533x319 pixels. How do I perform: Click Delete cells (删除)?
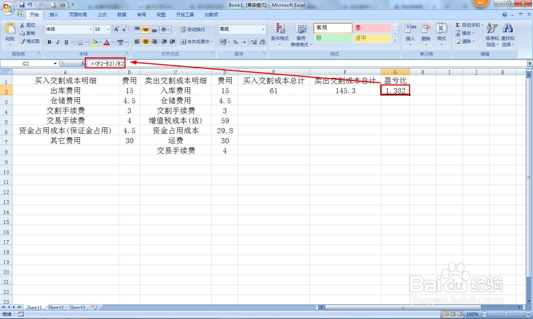pos(426,34)
